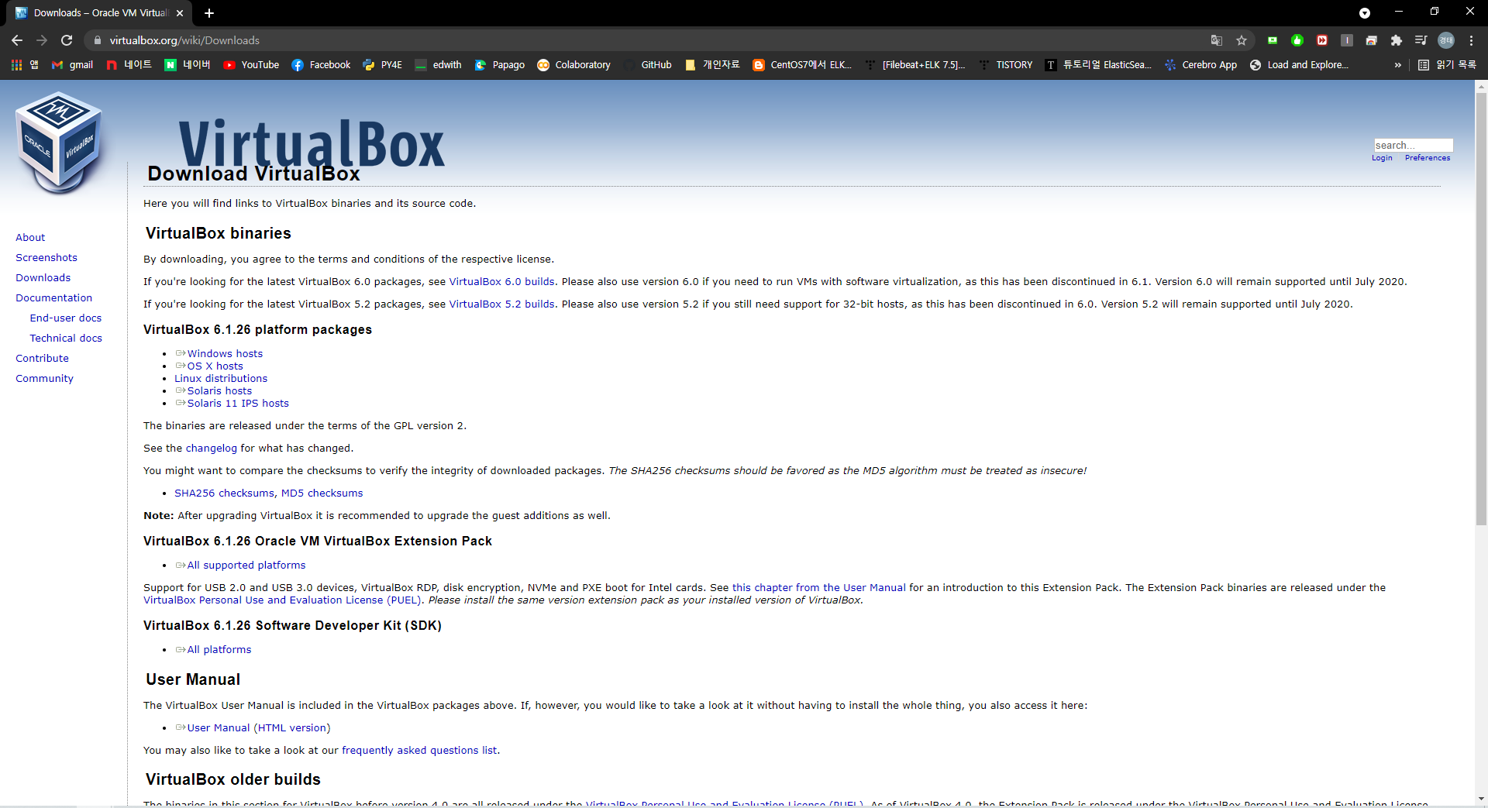Click the address bar URL
Screen dimensions: 1488x808
tap(184, 40)
